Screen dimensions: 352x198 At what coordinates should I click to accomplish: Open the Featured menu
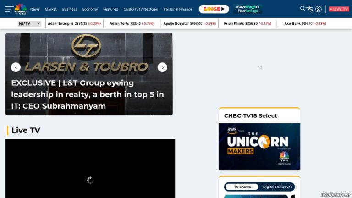[110, 9]
